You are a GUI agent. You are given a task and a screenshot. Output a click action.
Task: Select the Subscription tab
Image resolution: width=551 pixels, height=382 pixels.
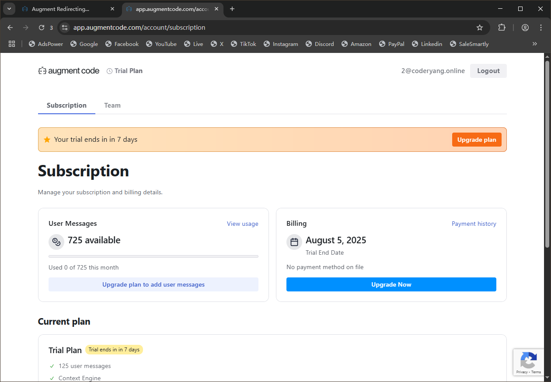66,105
